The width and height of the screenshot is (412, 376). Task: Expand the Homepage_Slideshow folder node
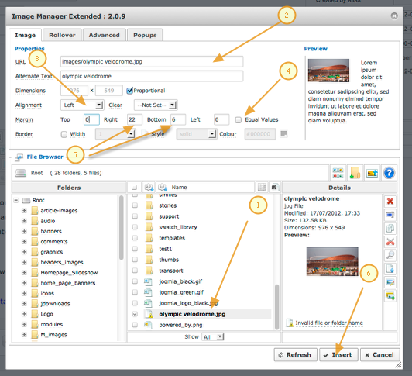24,273
